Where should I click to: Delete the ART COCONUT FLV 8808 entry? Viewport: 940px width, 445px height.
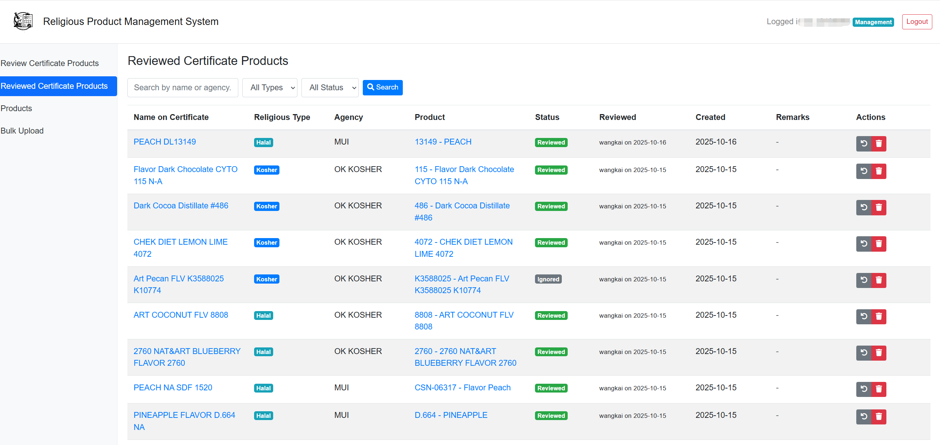879,317
